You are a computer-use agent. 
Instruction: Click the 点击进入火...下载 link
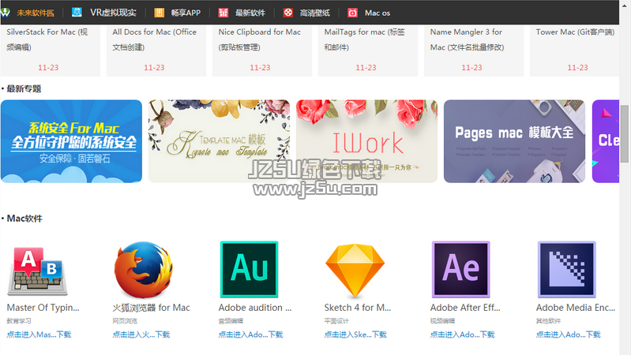(x=141, y=334)
